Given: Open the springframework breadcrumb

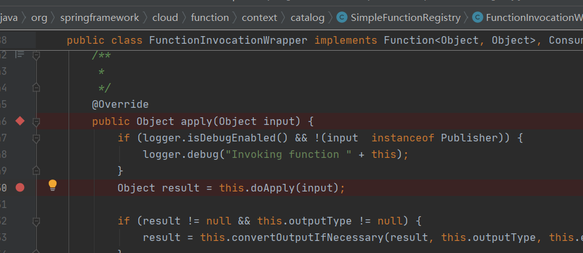Looking at the screenshot, I should click(x=100, y=18).
